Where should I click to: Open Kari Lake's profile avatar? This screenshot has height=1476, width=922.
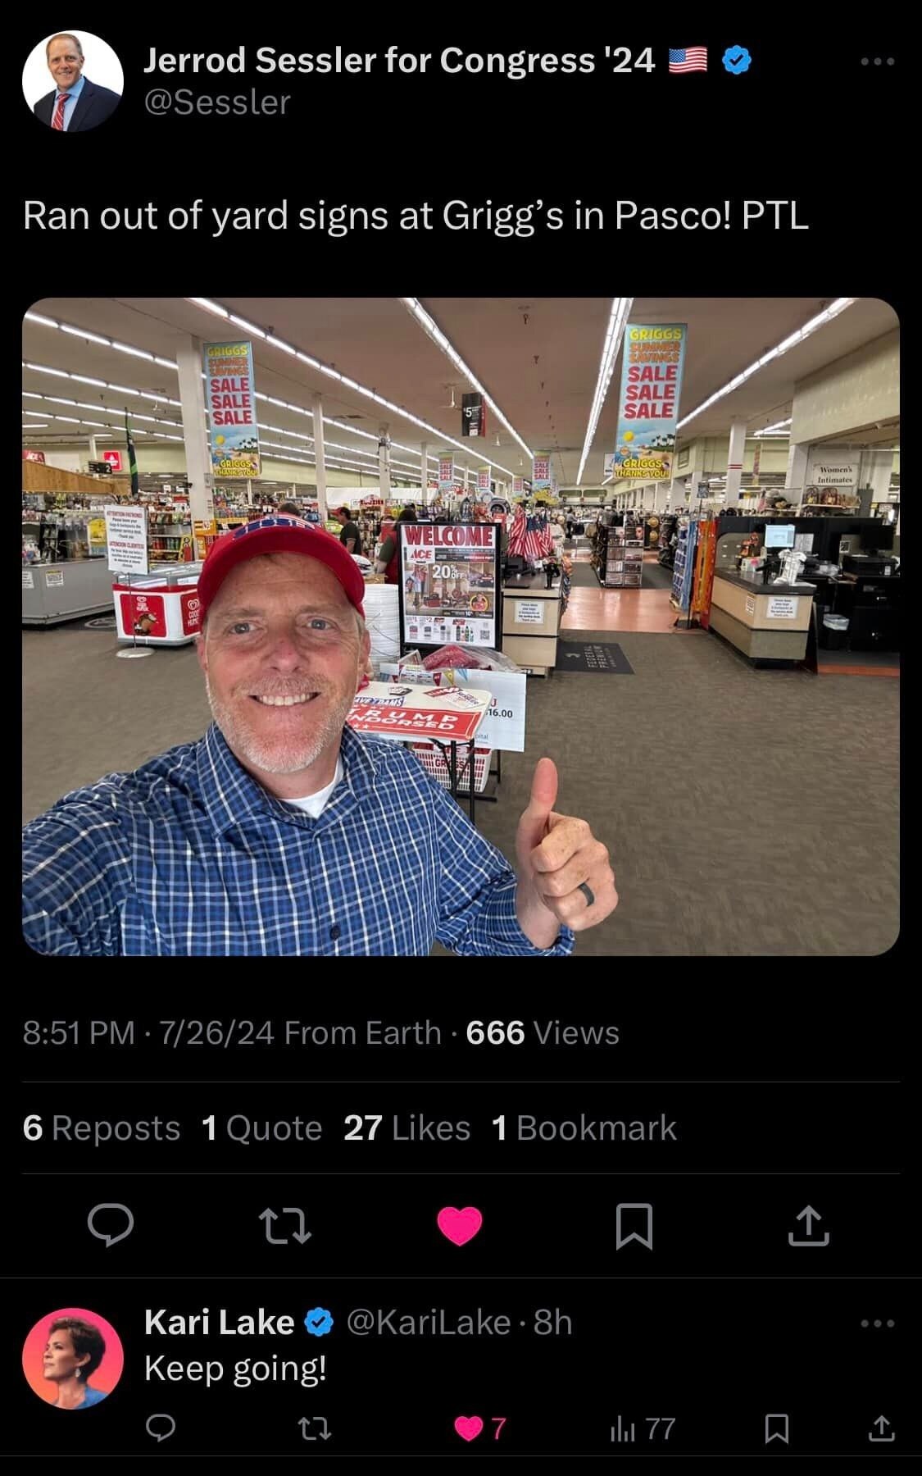click(x=73, y=1359)
